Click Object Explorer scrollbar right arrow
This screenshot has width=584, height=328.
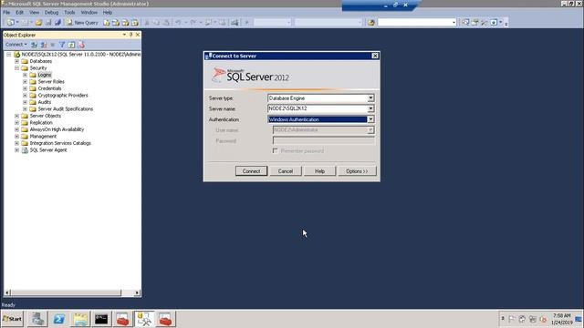point(137,293)
